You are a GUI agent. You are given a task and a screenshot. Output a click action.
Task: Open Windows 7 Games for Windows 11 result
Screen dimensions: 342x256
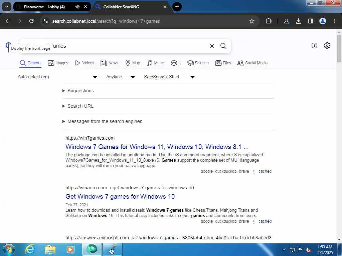click(157, 147)
